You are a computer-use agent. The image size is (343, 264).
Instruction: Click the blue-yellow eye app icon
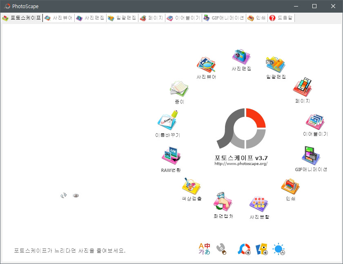[x=262, y=249]
